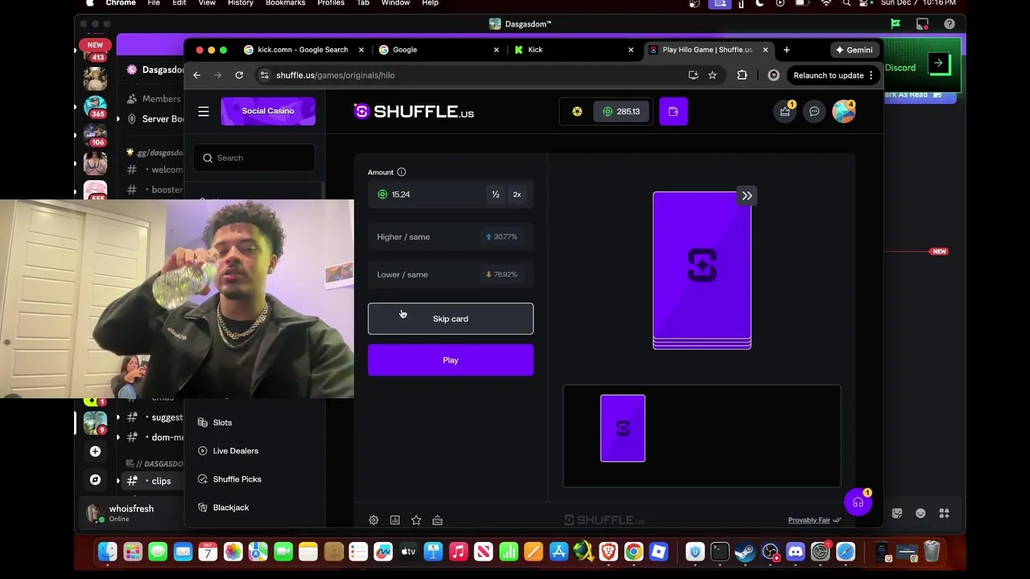Show the Amount info tooltip icon
The width and height of the screenshot is (1030, 579).
[402, 172]
